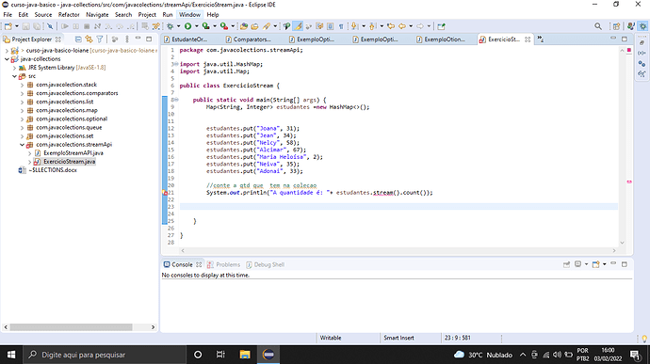Open the Project Explorer filter icon
650x364 pixels.
click(x=100, y=39)
